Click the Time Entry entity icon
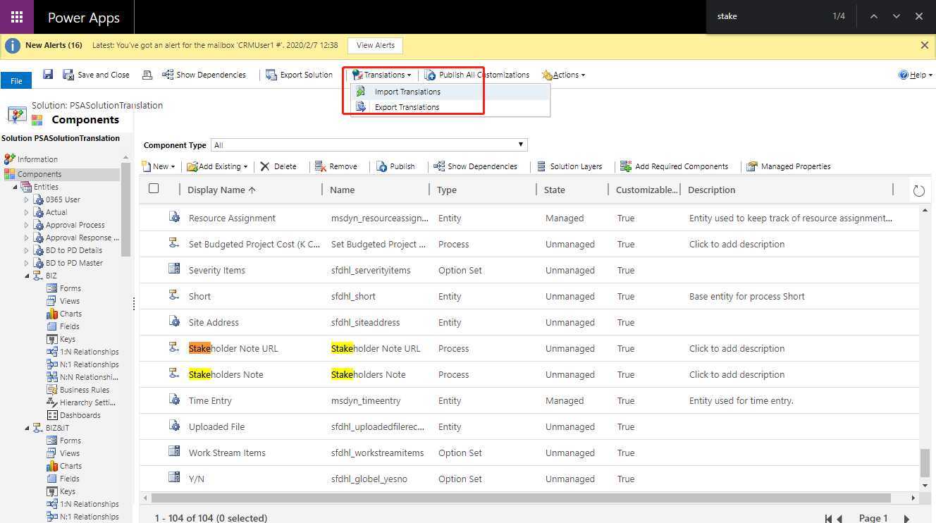936x523 pixels. coord(174,400)
